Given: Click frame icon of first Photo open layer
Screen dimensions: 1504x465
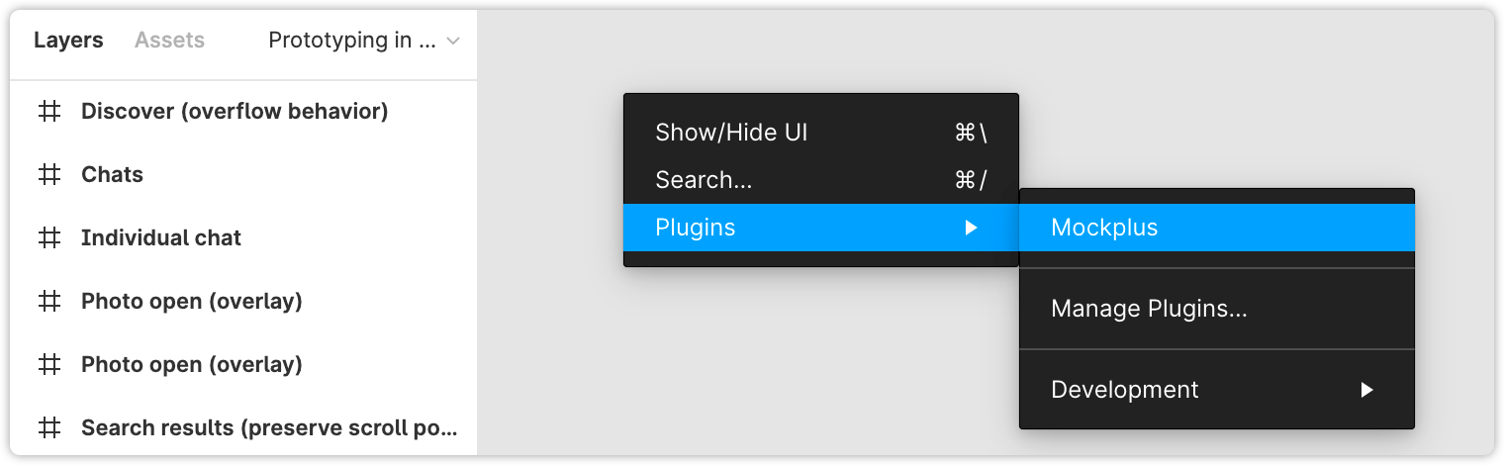Looking at the screenshot, I should pos(48,302).
